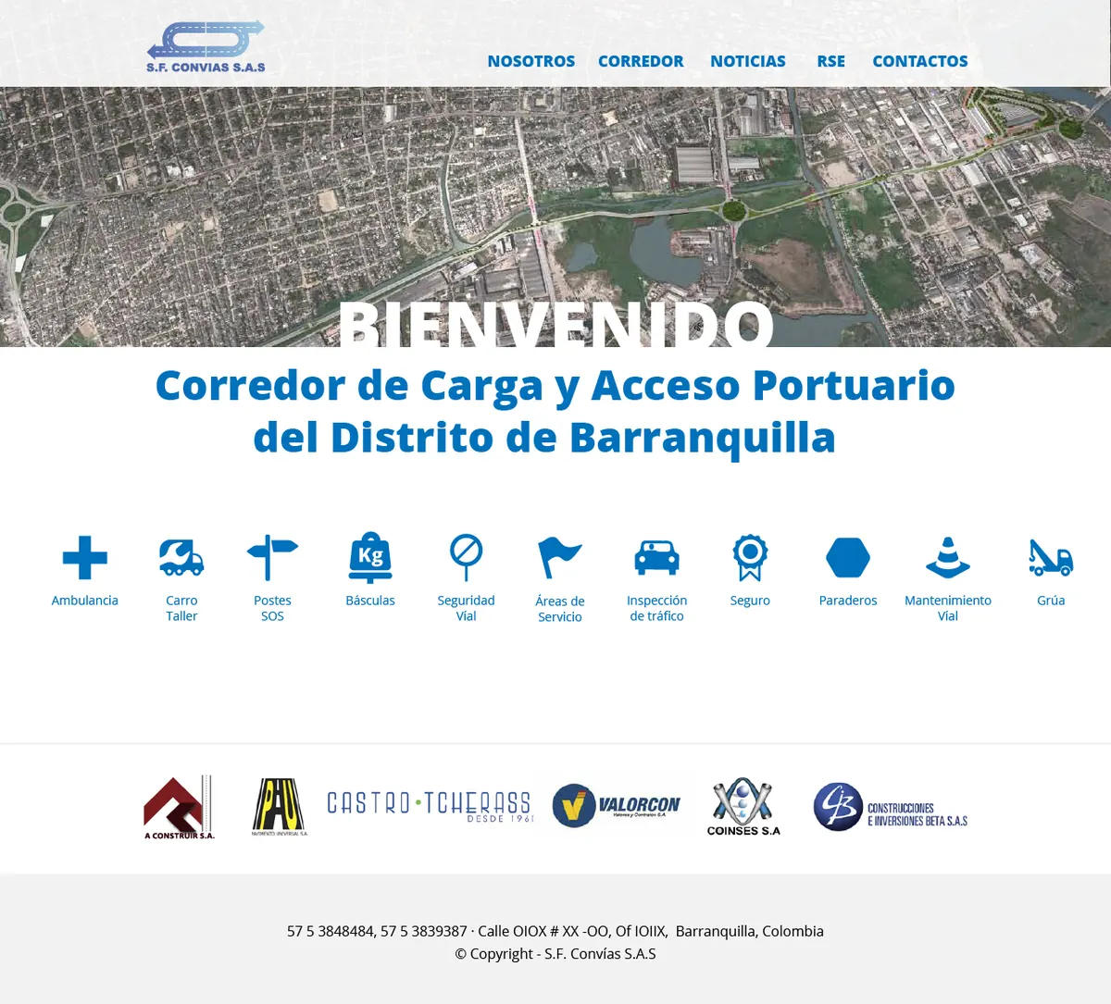This screenshot has width=1111, height=1004.
Task: Click the Grúa text label
Action: pos(1051,601)
